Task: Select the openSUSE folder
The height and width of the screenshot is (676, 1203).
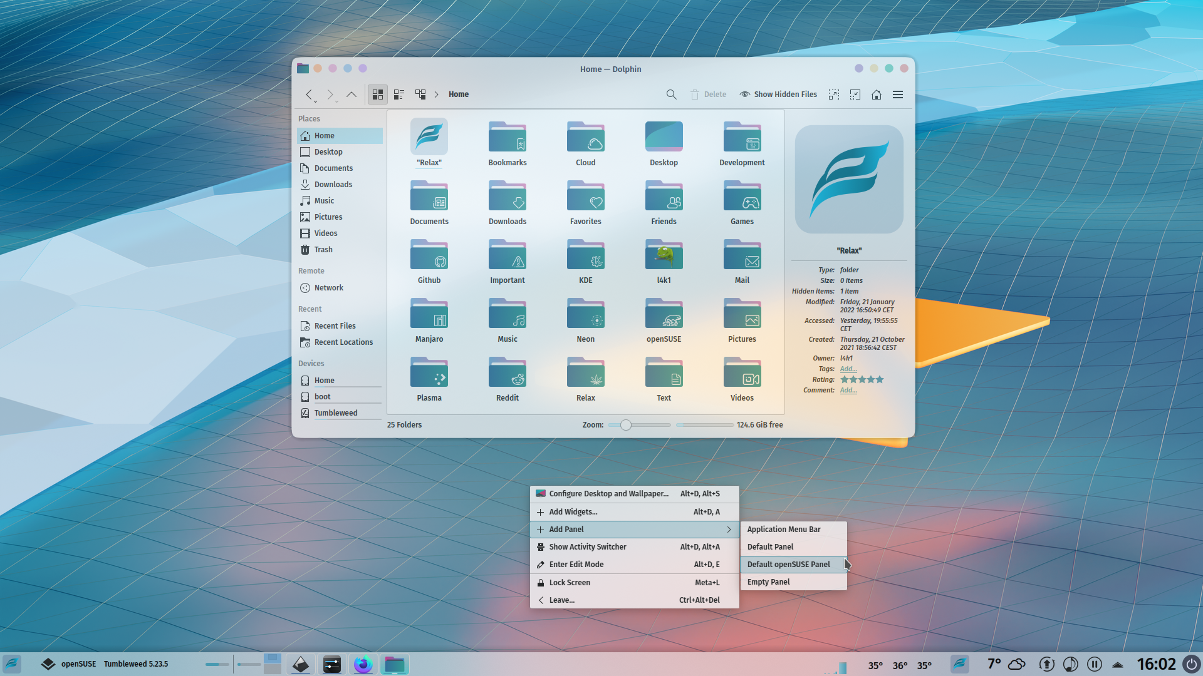Action: click(664, 320)
